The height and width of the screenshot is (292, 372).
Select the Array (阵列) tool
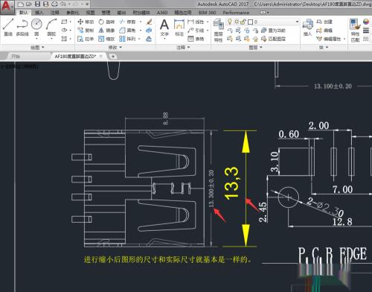127,39
